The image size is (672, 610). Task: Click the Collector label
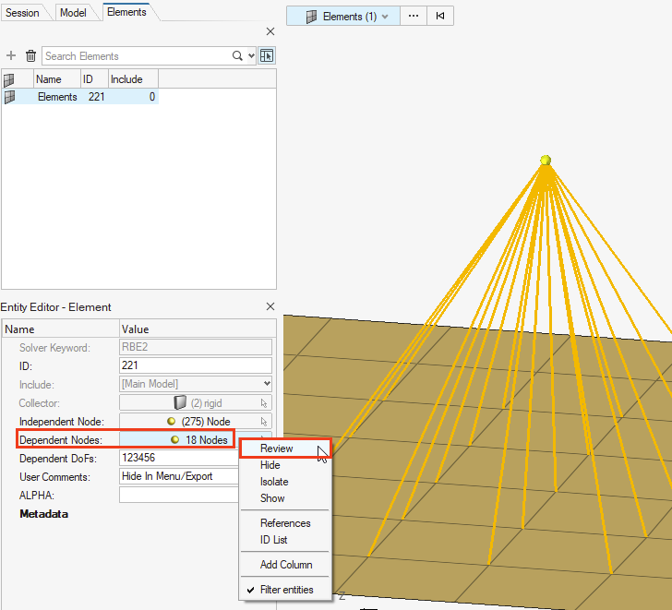click(39, 403)
